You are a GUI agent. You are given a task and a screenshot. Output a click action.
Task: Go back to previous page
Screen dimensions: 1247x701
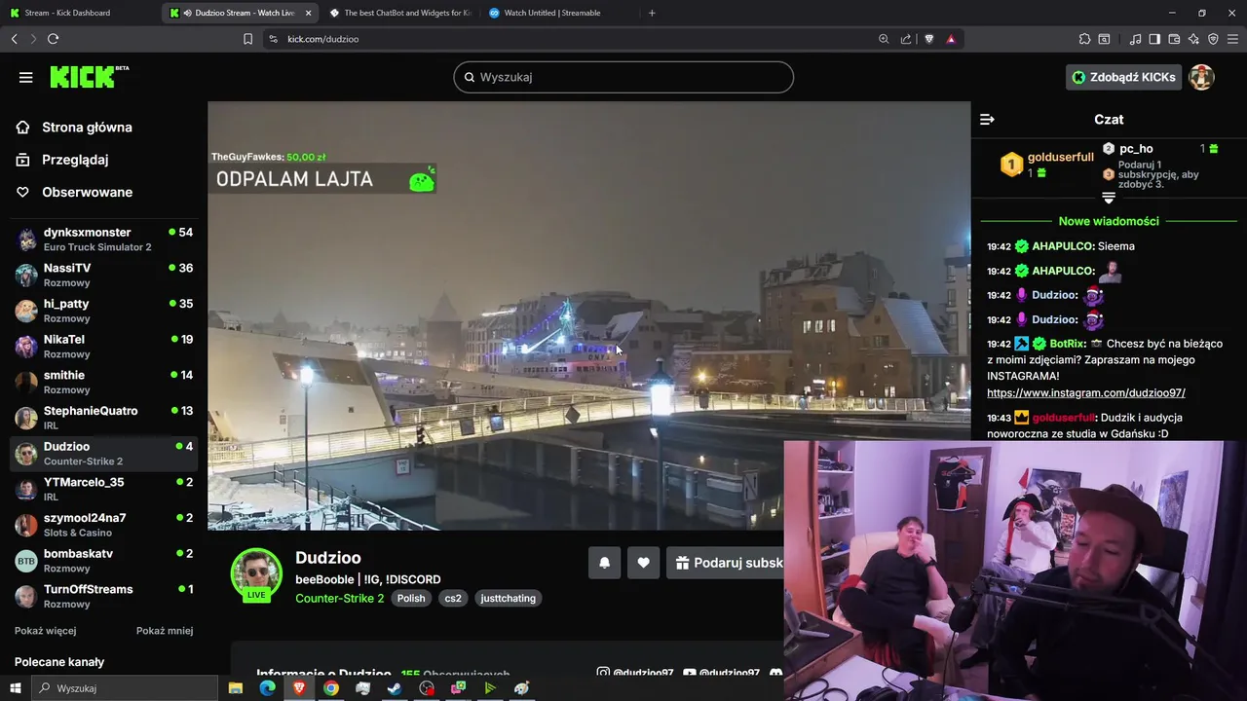14,39
